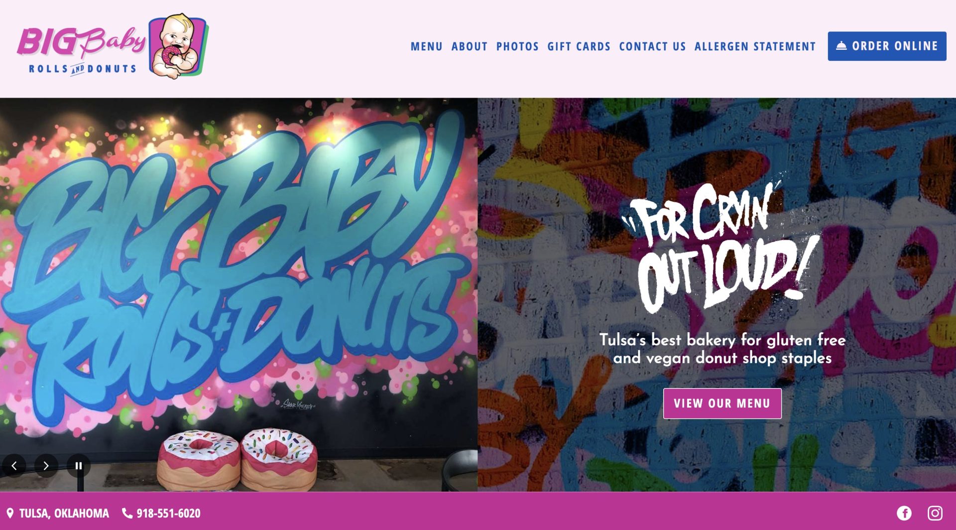Image resolution: width=956 pixels, height=530 pixels.
Task: Open the About page
Action: click(x=470, y=46)
